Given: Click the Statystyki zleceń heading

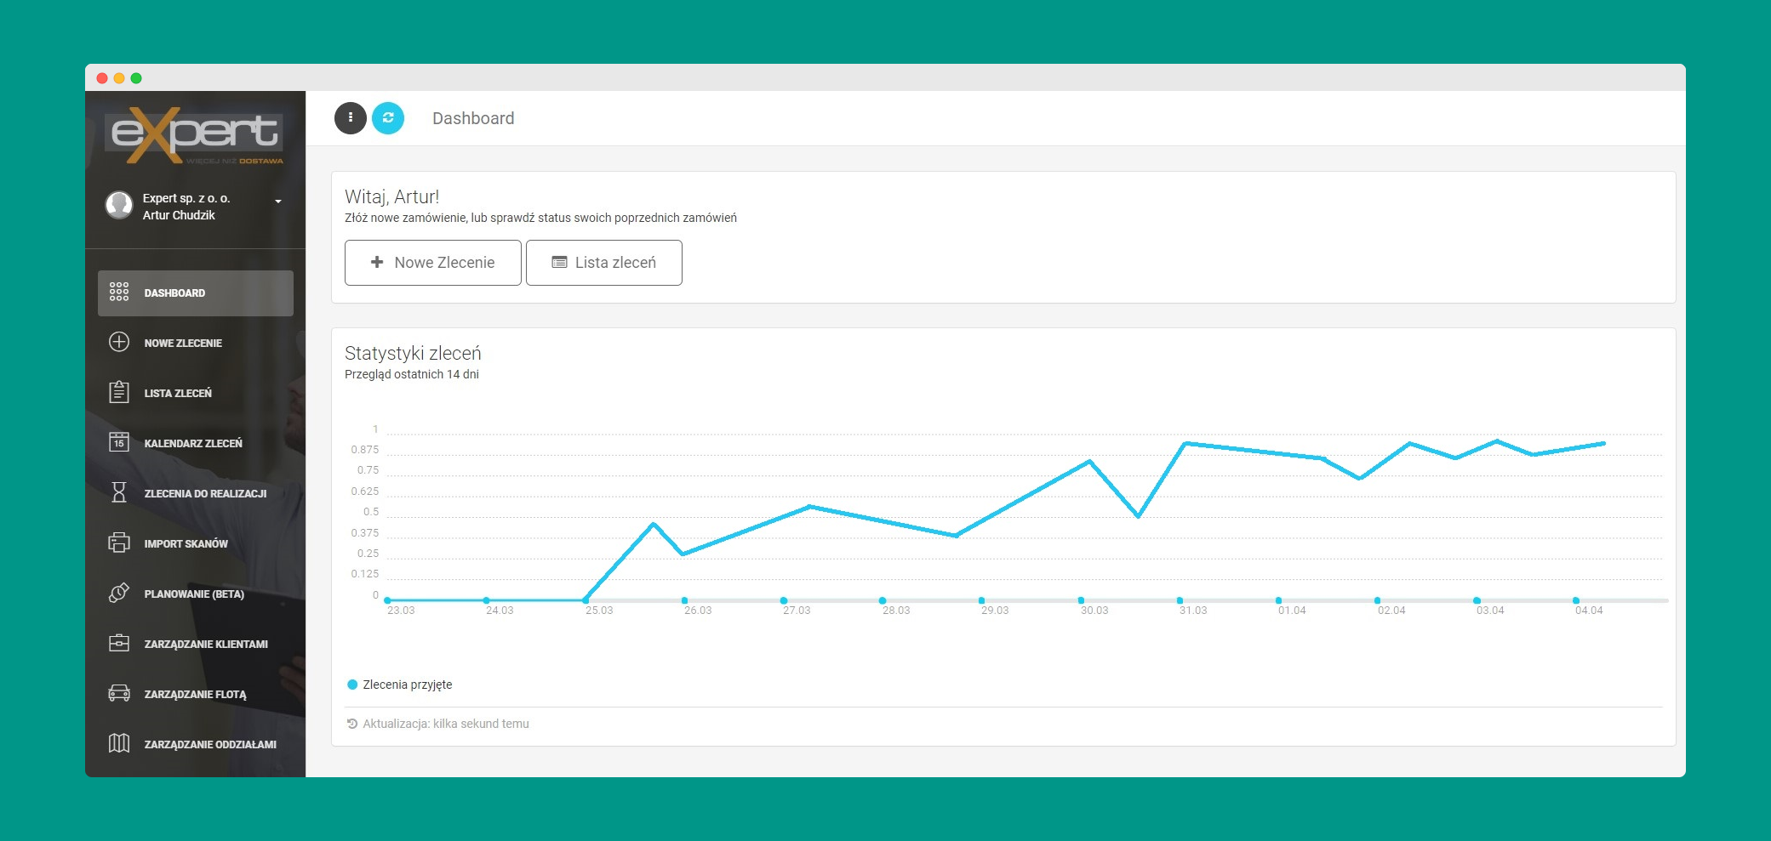Looking at the screenshot, I should (x=413, y=353).
